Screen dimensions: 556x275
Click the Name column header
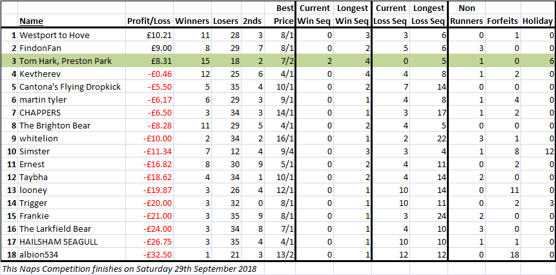[31, 21]
